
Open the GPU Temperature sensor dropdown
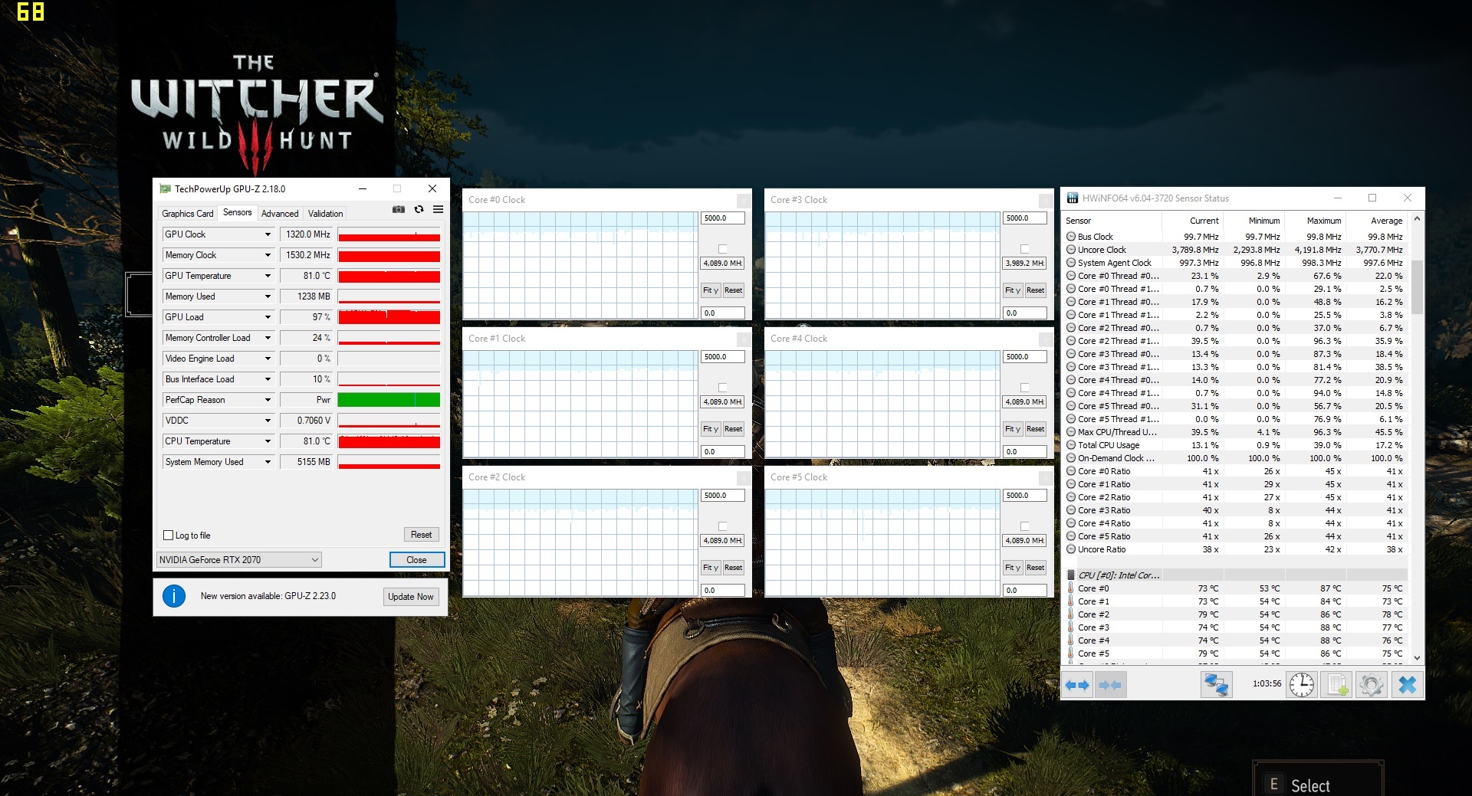tap(268, 276)
